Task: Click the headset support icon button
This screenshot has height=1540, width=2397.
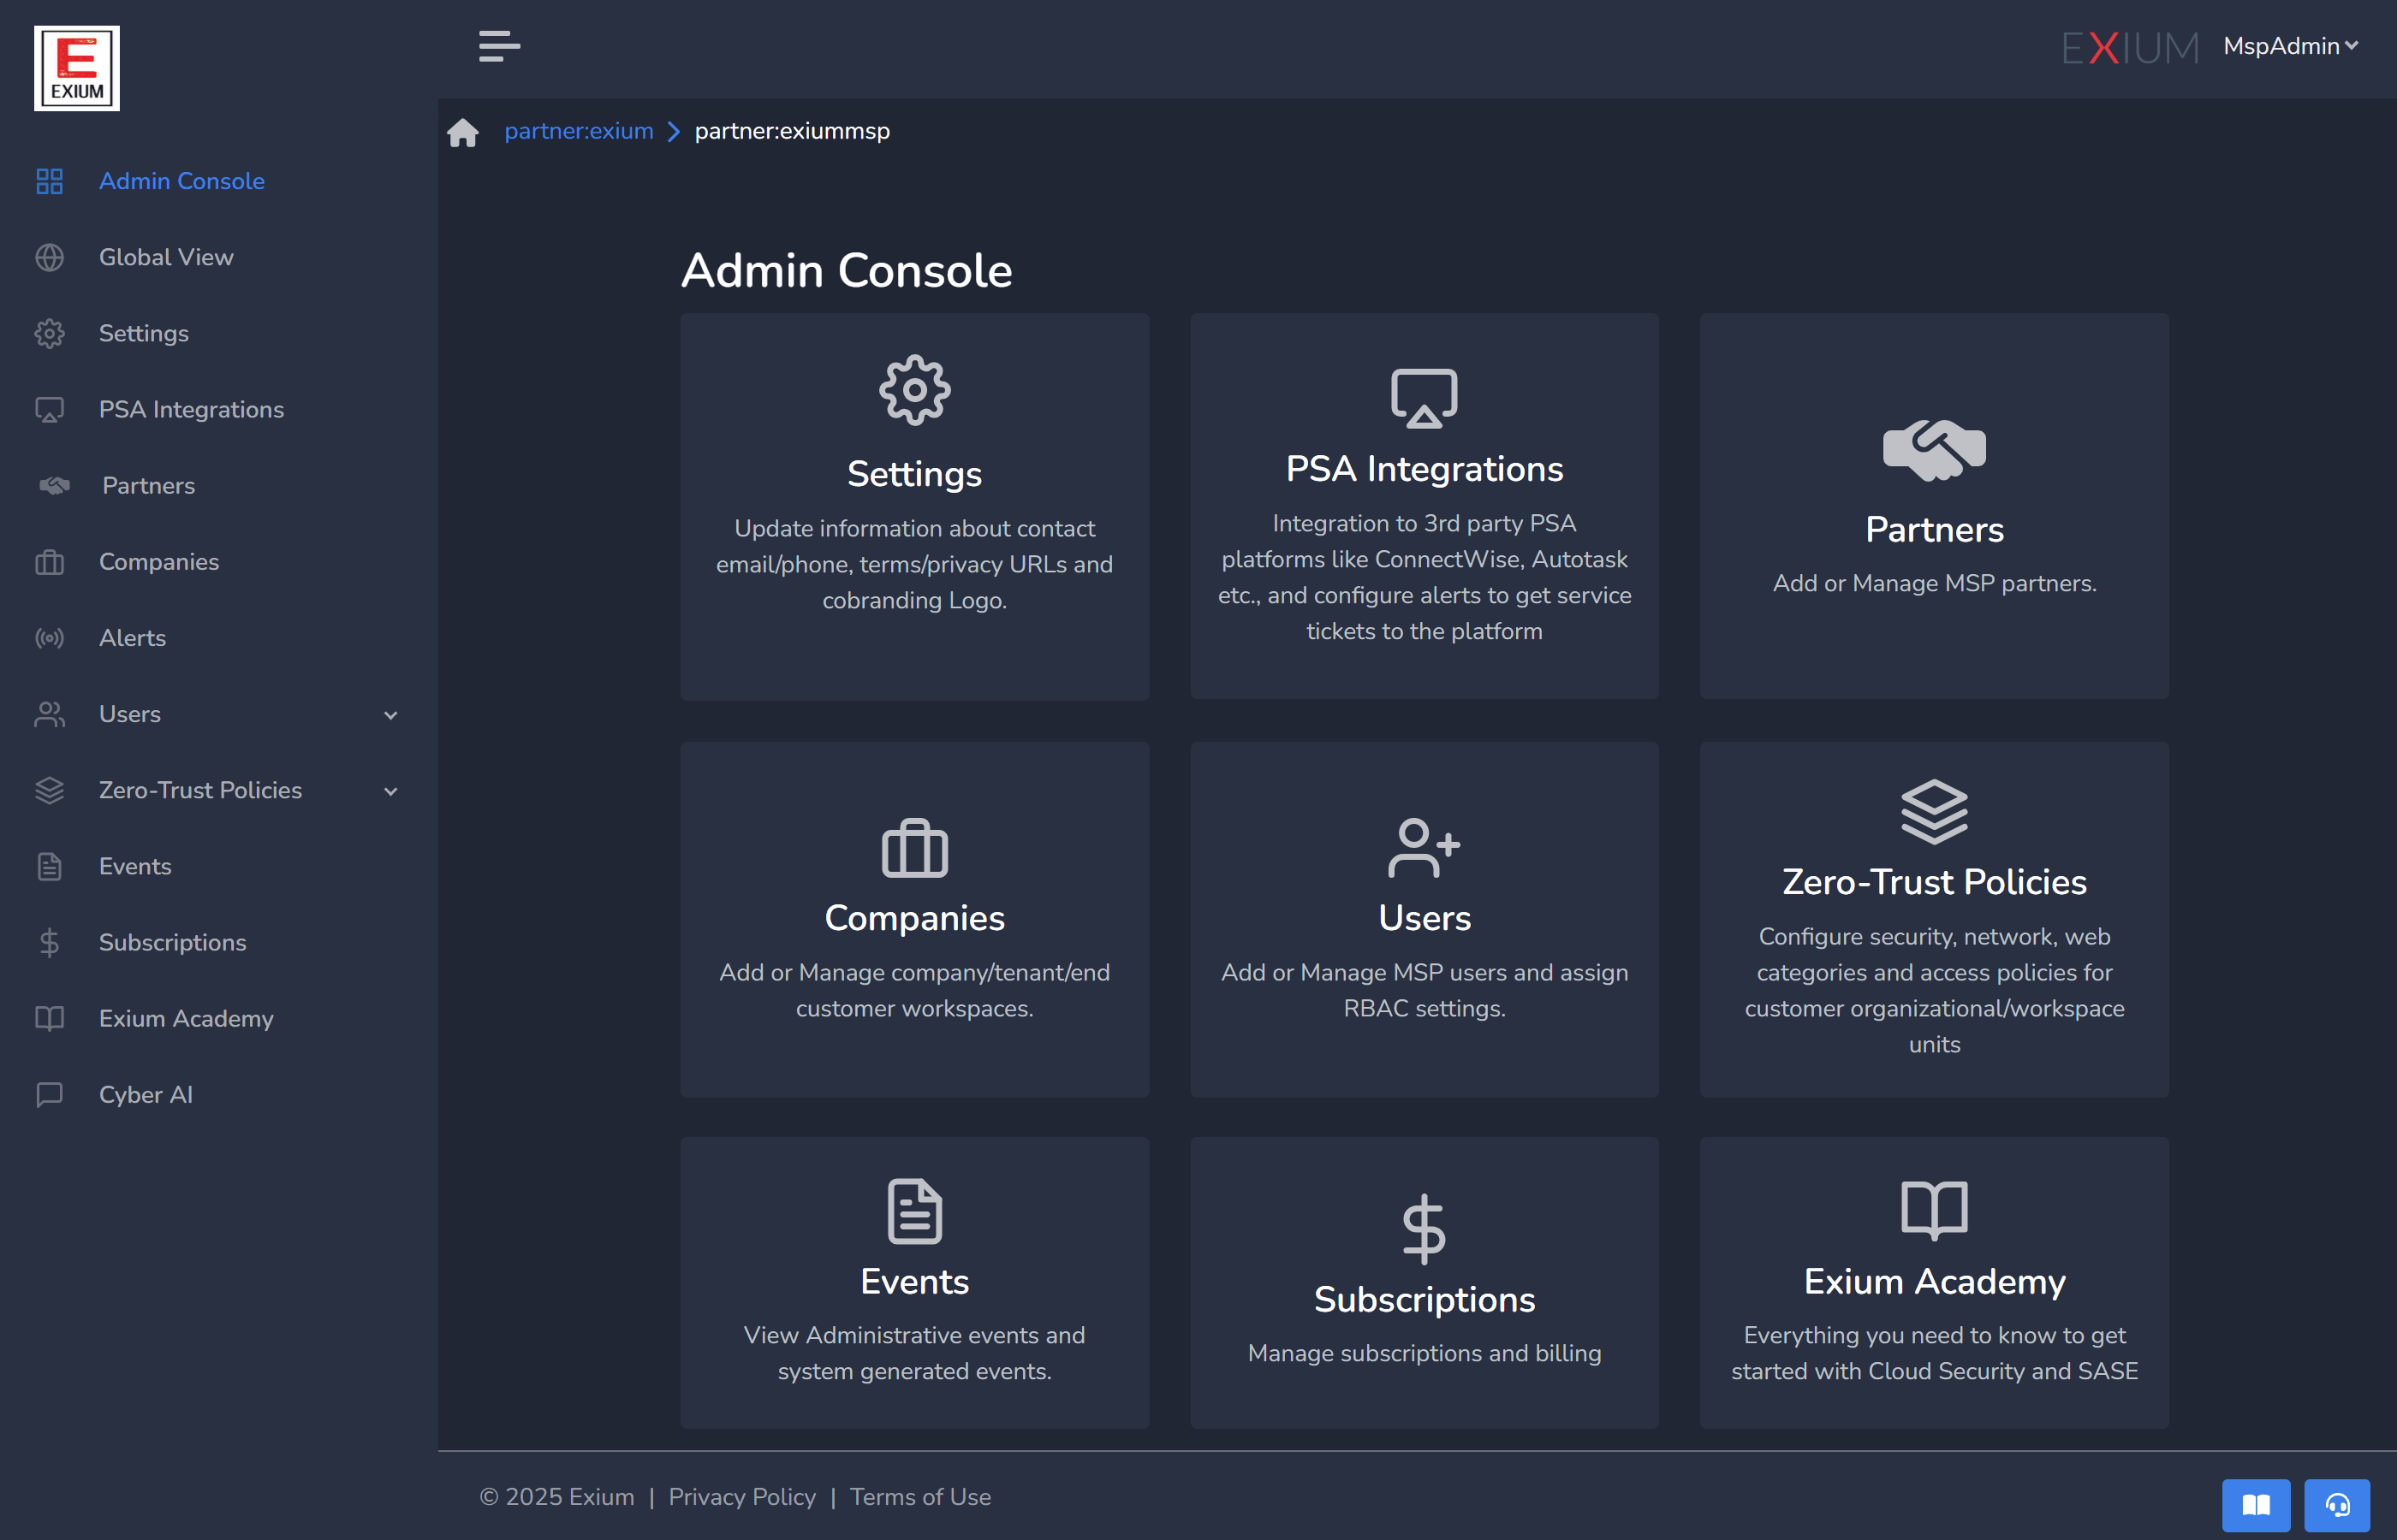Action: pos(2337,1505)
